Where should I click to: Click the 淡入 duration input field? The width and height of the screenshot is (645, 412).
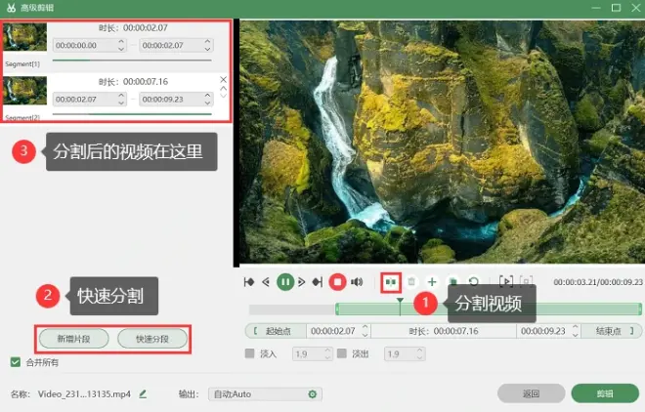click(x=312, y=353)
